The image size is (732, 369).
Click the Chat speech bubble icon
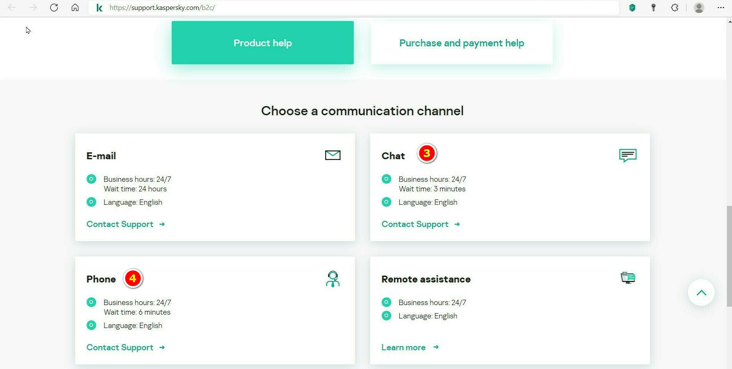click(628, 155)
